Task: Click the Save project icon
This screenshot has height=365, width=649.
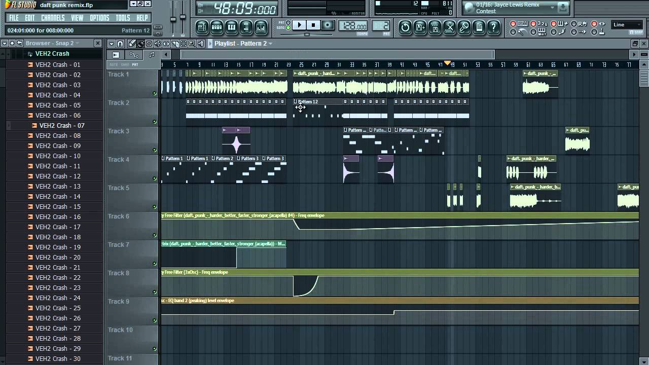Action: coord(420,27)
